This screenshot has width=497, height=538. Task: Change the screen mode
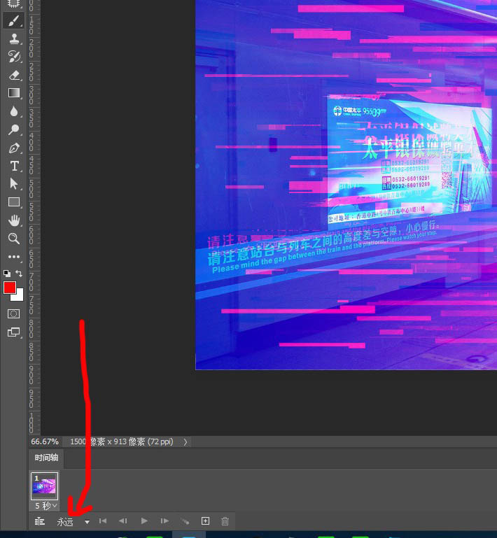click(14, 332)
